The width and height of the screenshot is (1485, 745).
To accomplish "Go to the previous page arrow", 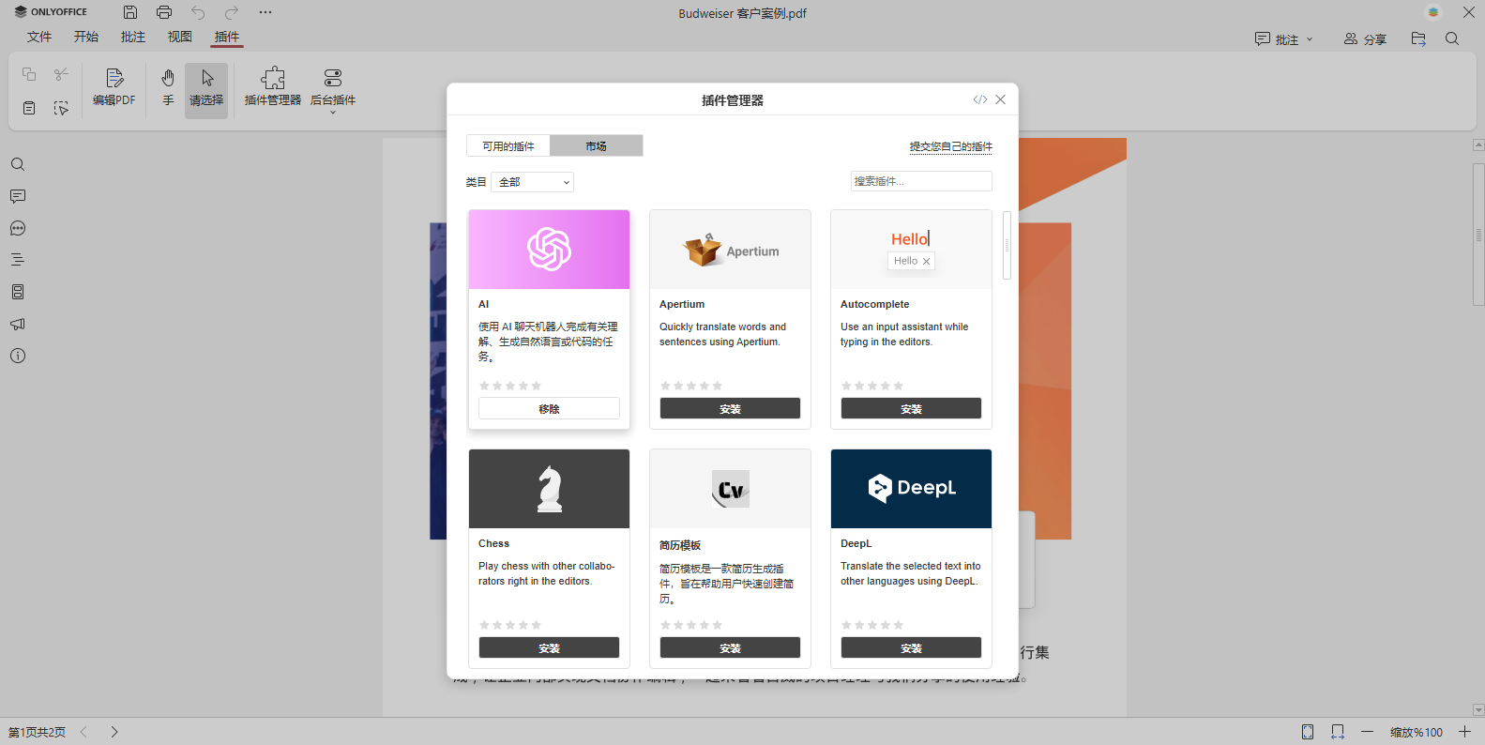I will [x=83, y=732].
